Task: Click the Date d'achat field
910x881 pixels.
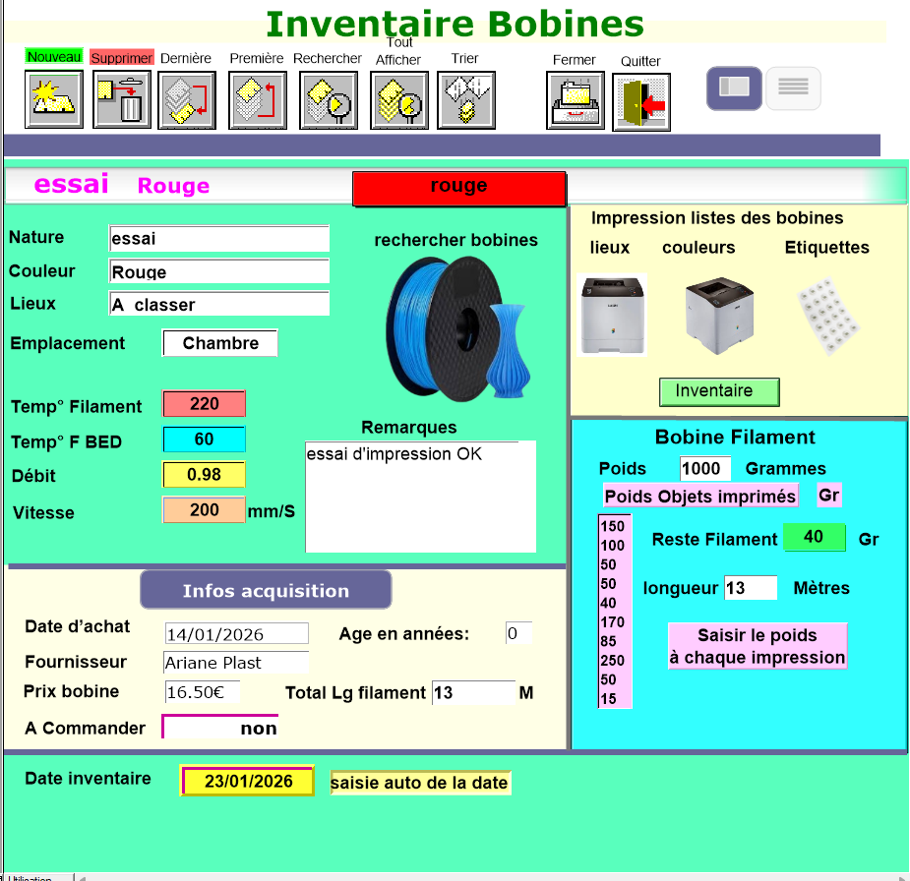Action: pos(237,634)
